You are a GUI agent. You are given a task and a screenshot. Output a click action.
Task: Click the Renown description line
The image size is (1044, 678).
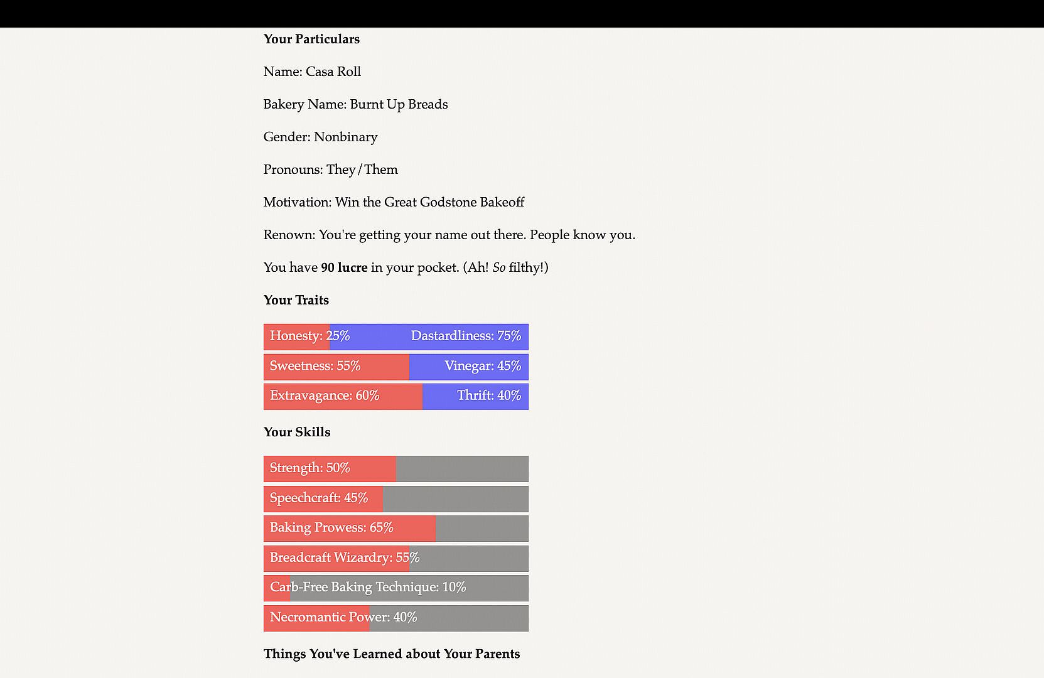449,235
